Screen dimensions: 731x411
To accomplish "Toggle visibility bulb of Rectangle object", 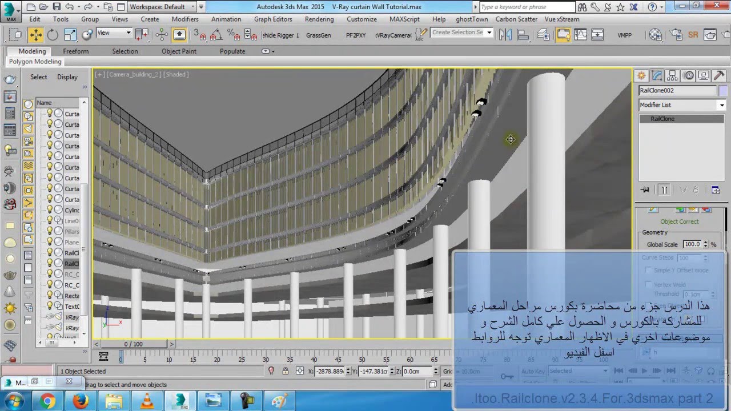I will coord(50,295).
